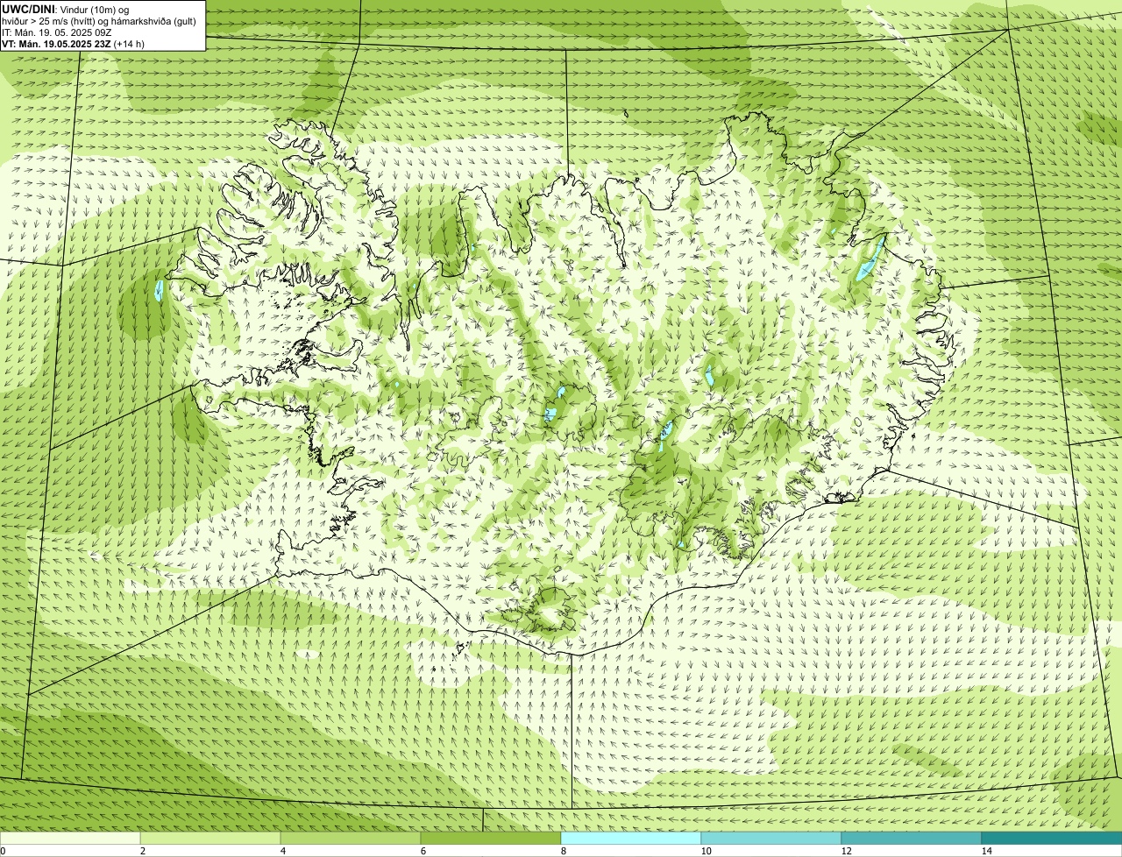The image size is (1122, 857).
Task: Select the 2–4 m/s light green legend segment
Action: point(210,839)
